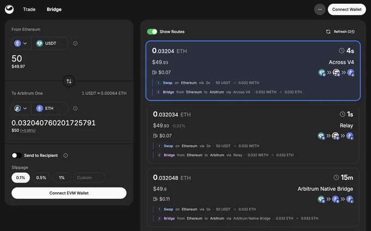Click the gas icon beside $0.11
The width and height of the screenshot is (371, 231).
[155, 199]
